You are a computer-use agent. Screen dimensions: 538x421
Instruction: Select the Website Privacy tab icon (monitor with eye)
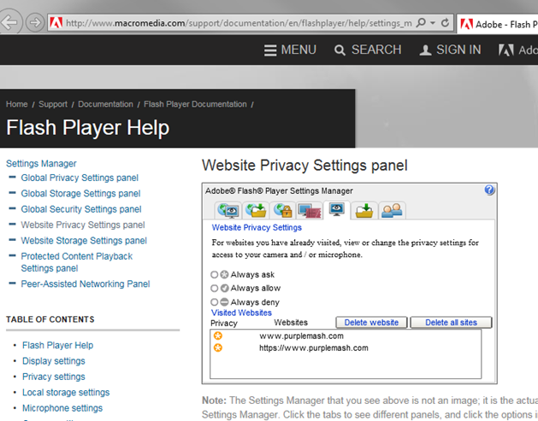(337, 209)
